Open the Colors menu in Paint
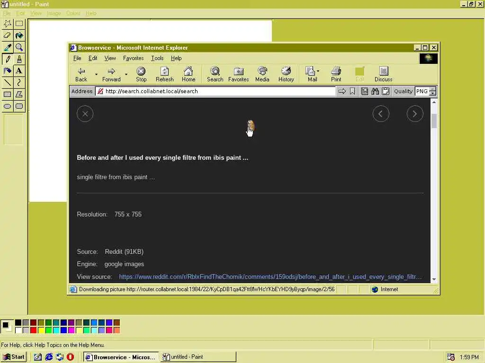Screen dimensions: 485x363 pyautogui.click(x=73, y=13)
